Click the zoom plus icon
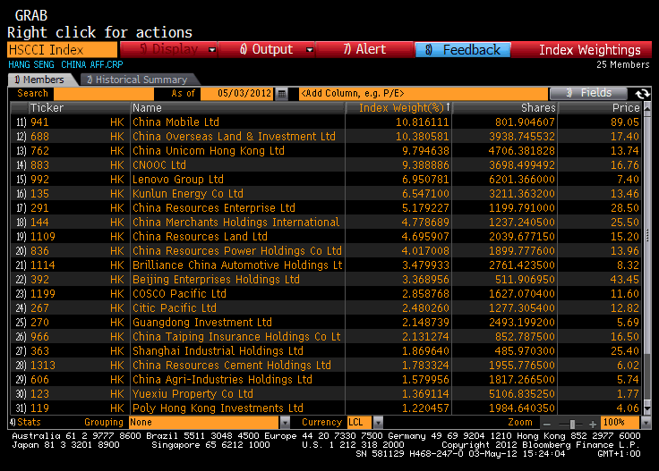The height and width of the screenshot is (471, 659). click(x=592, y=422)
